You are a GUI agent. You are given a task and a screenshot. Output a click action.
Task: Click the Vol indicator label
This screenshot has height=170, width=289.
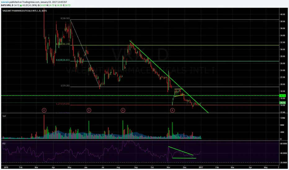4,116
